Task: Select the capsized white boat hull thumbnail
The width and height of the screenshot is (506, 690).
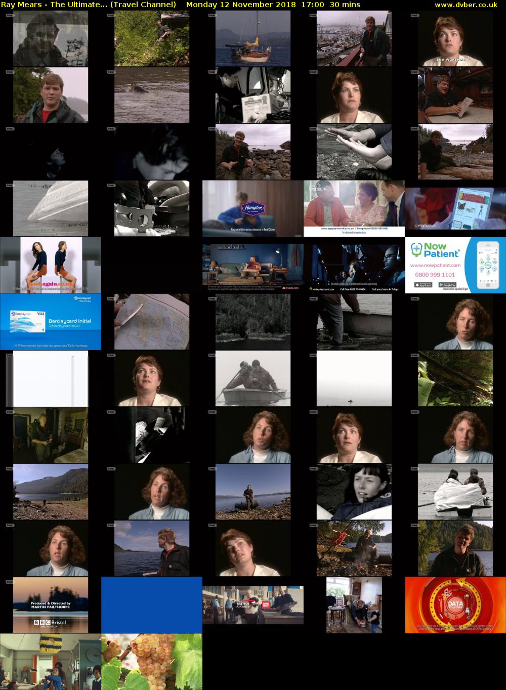Action: [51, 208]
